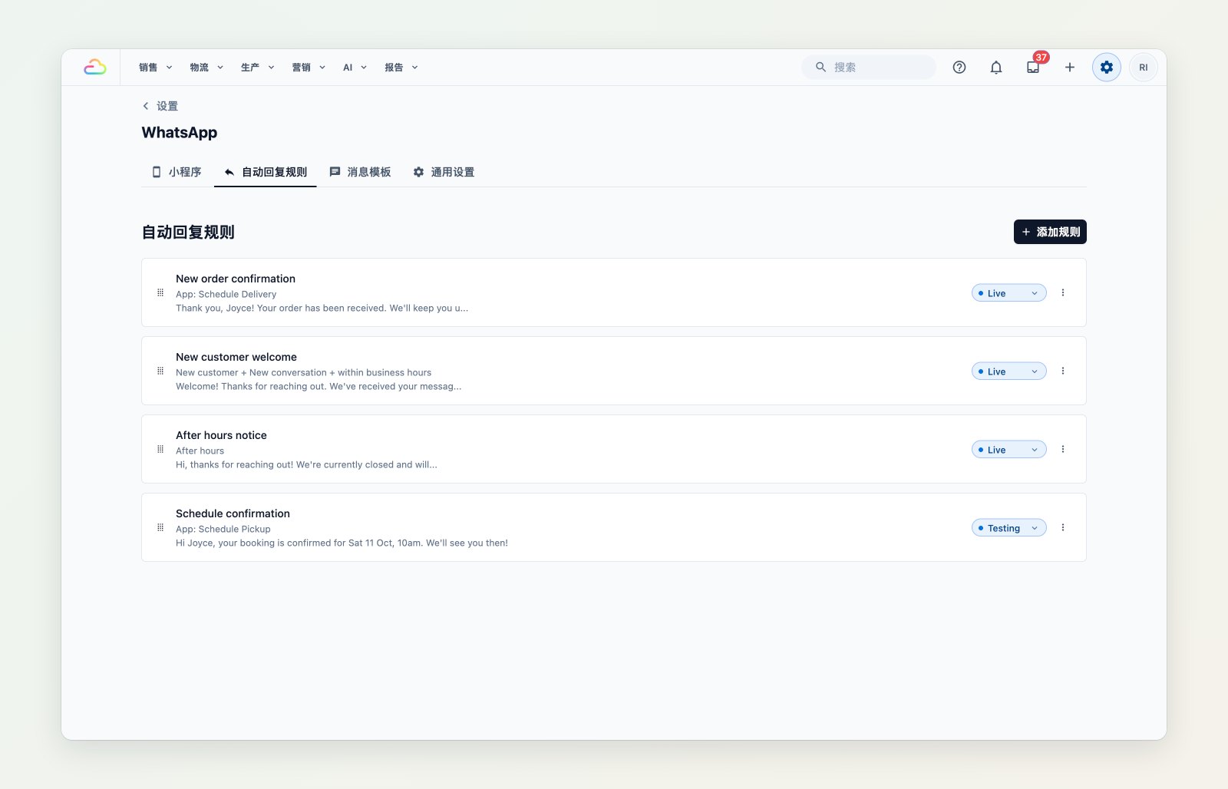The width and height of the screenshot is (1228, 789).
Task: Click the plus create icon in top bar
Action: tap(1070, 68)
